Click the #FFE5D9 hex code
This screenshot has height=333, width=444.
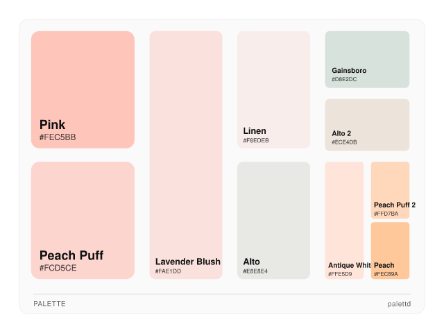(x=340, y=275)
